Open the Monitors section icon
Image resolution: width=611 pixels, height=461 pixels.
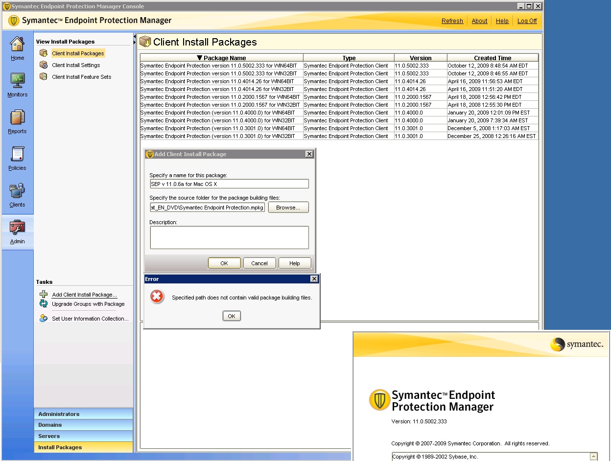(18, 80)
